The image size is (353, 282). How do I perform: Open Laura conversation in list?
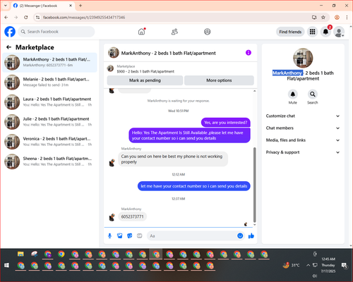click(x=49, y=102)
